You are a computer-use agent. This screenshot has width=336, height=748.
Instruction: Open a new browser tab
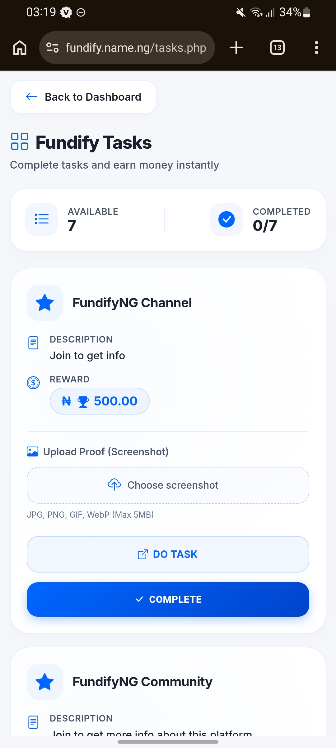click(x=236, y=48)
